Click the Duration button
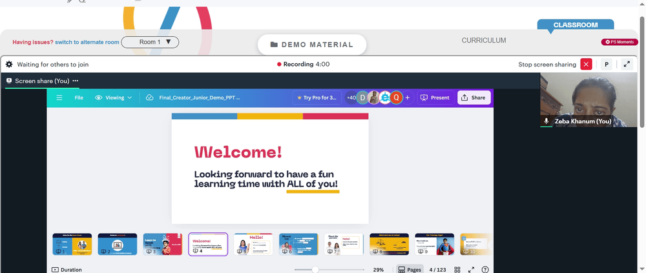646x273 pixels. [67, 270]
